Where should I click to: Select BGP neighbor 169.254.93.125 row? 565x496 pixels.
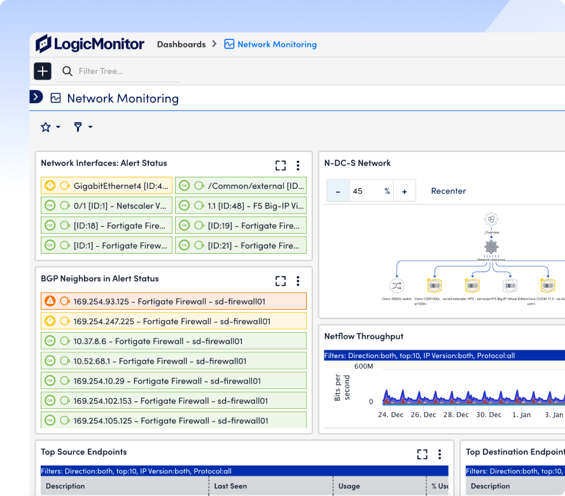click(x=174, y=301)
